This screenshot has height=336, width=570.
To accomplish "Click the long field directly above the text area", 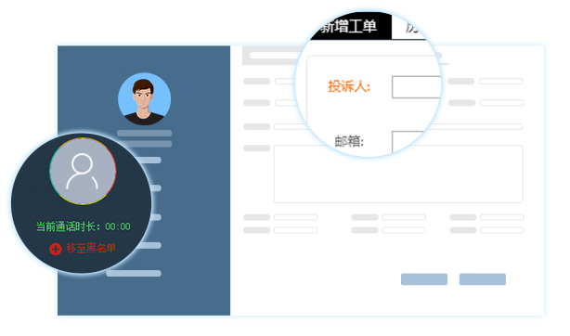I will [398, 126].
